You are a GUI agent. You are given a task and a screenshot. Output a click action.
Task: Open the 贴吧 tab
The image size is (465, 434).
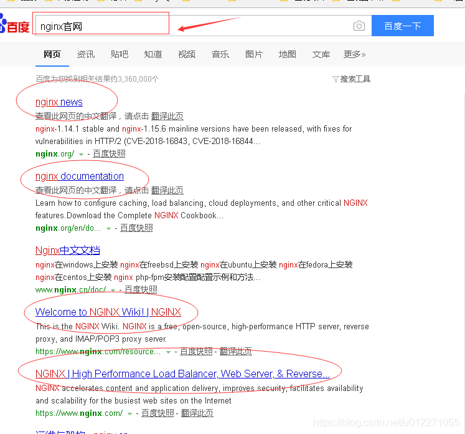(120, 54)
